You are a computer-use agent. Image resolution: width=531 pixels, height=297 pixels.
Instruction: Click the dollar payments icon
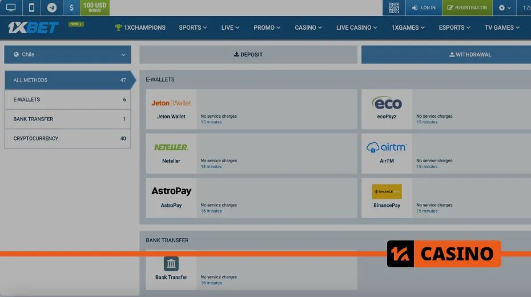point(71,7)
